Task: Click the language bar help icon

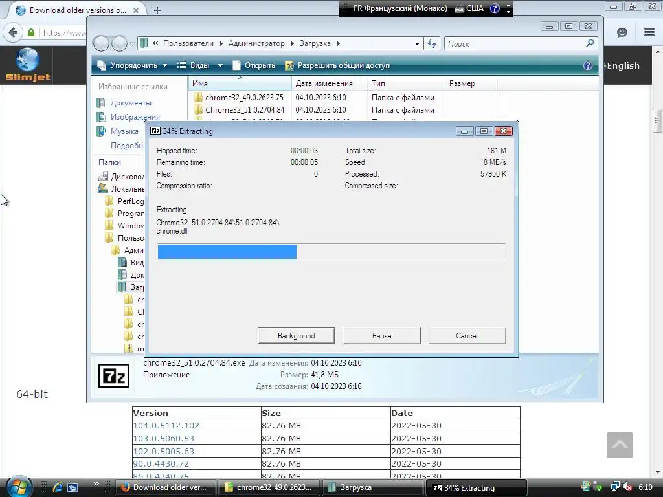Action: point(494,8)
